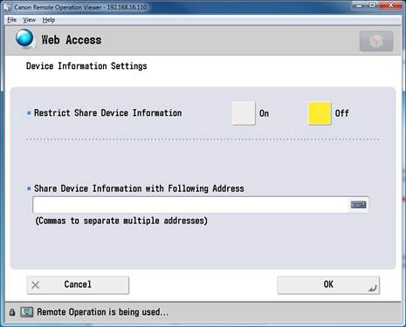This screenshot has width=406, height=327.
Task: Click the arrow icon on OK button
Action: coord(373,288)
